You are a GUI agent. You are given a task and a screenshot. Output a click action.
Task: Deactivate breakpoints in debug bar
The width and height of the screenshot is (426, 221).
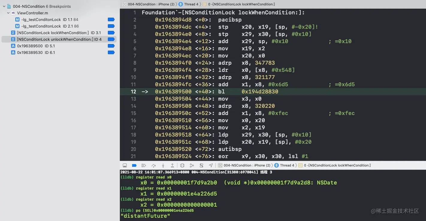134,165
